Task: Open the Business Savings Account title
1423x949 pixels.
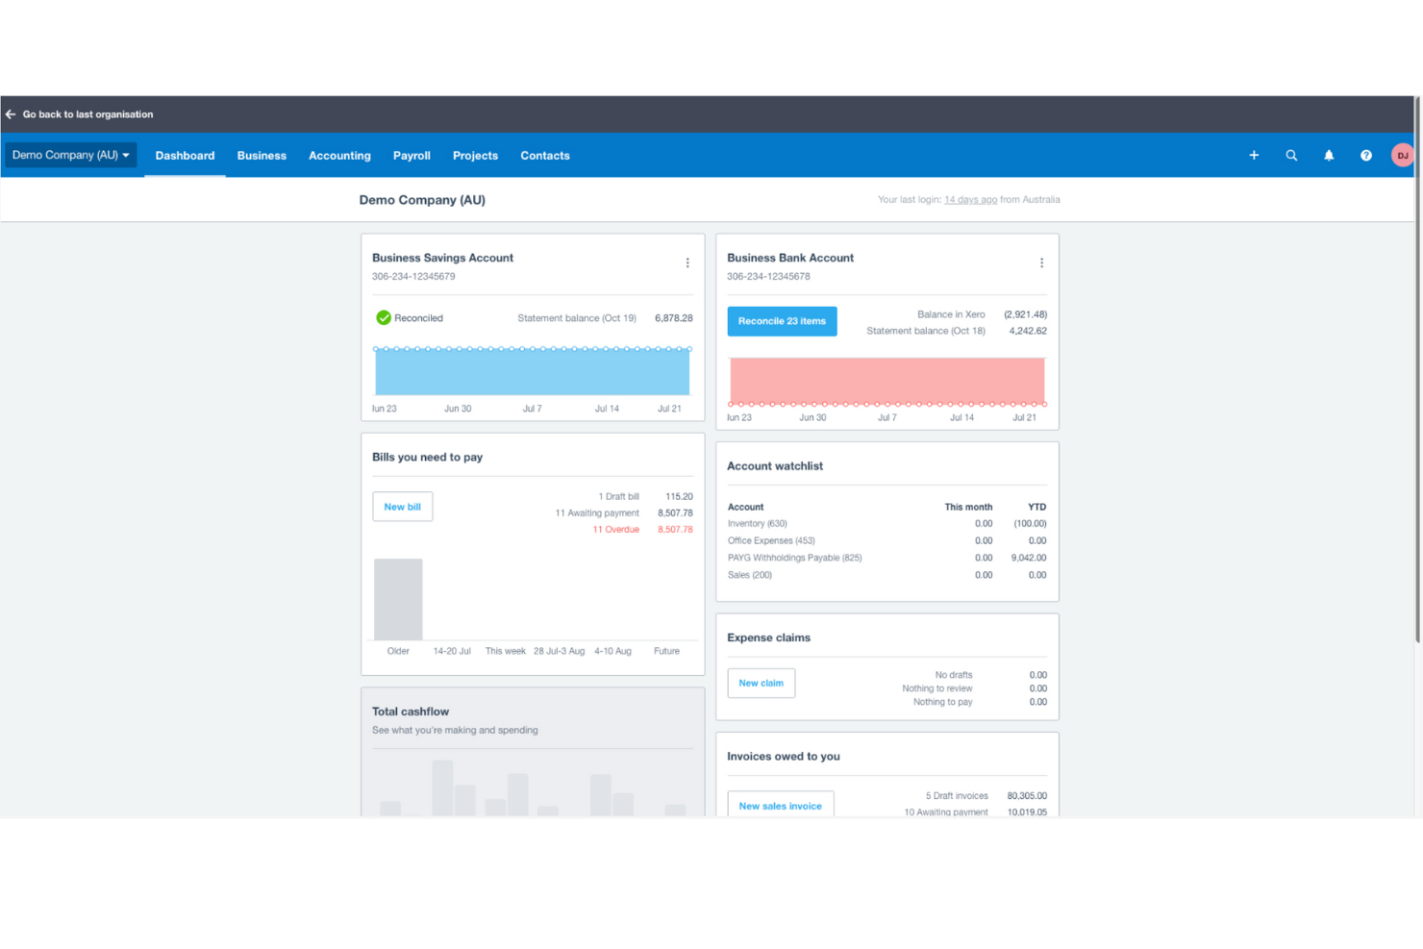Action: (x=442, y=258)
